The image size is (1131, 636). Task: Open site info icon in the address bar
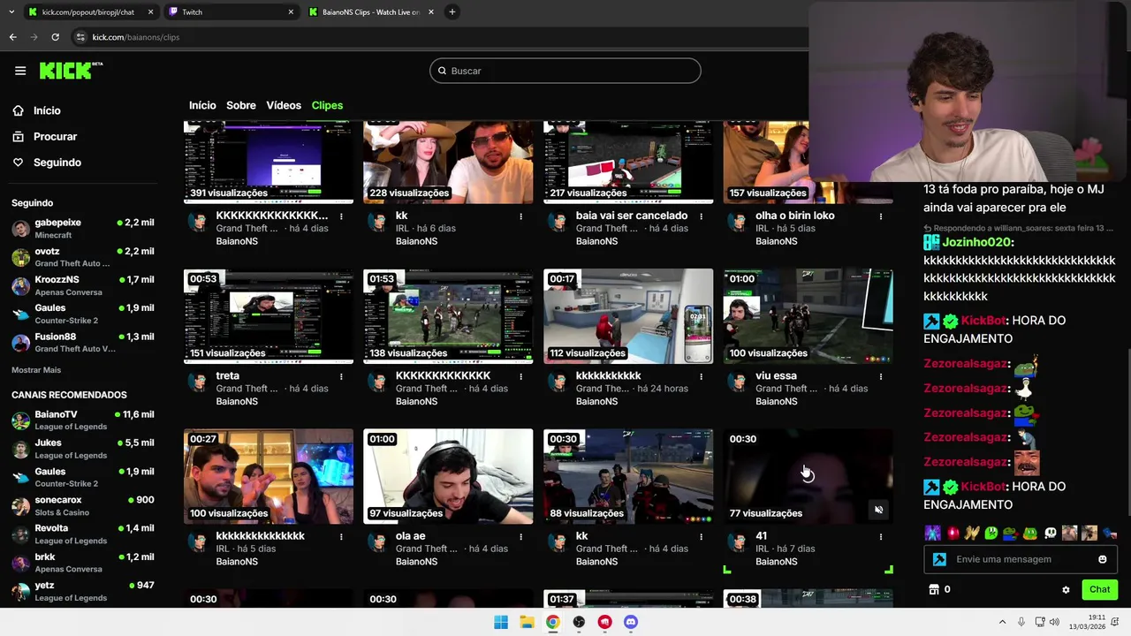pos(80,37)
